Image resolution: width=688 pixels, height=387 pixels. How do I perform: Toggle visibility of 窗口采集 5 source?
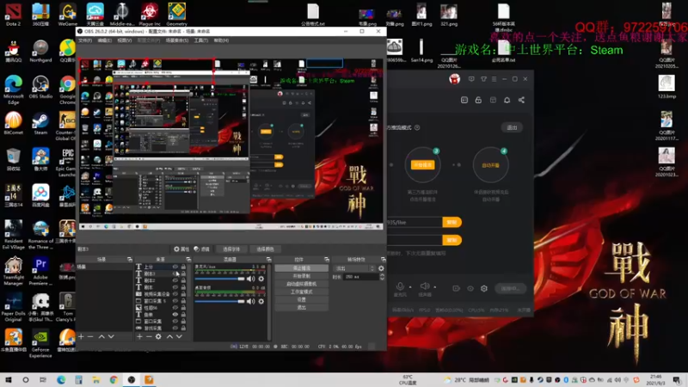click(175, 301)
